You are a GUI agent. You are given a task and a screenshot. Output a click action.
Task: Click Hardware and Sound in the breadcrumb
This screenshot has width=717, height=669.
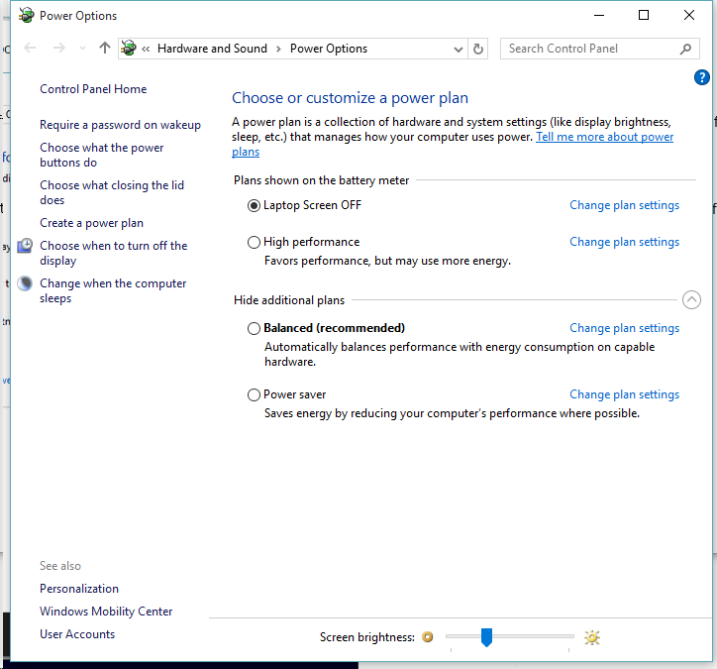coord(212,49)
